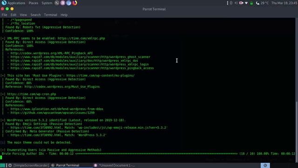Switch to Unsaved Document 1 taskbar window
The height and width of the screenshot is (168, 298).
pos(115,165)
